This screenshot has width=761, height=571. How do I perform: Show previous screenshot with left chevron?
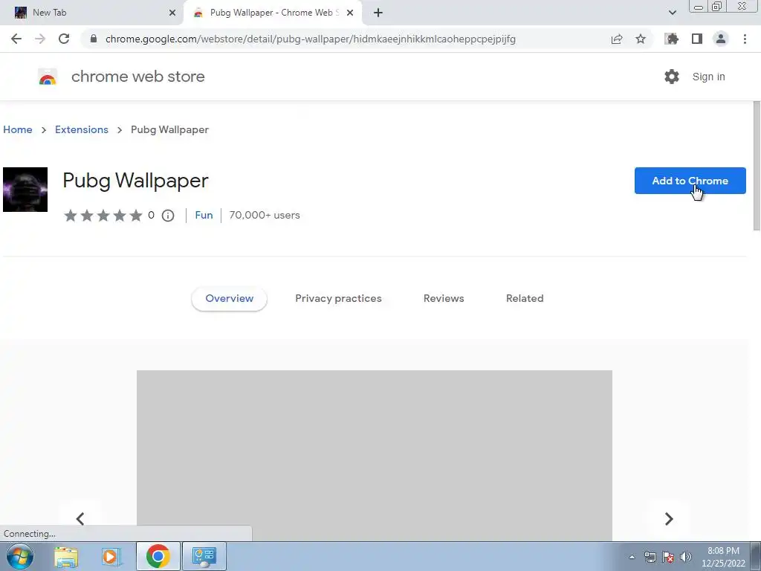click(80, 518)
